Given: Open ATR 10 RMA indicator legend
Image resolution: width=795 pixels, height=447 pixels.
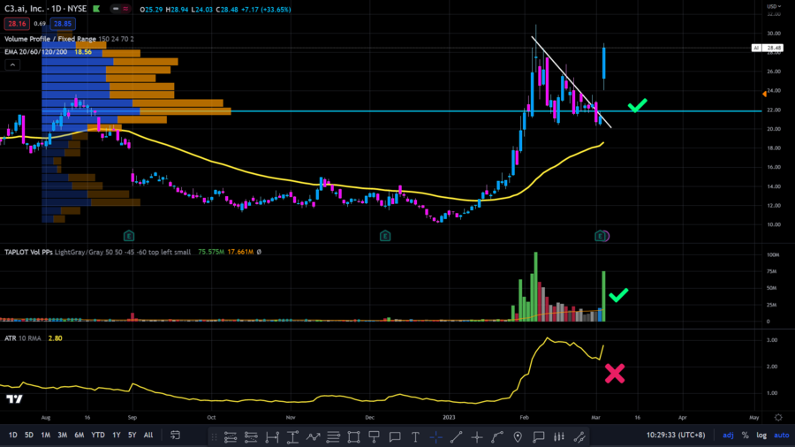Looking at the screenshot, I should coord(23,338).
